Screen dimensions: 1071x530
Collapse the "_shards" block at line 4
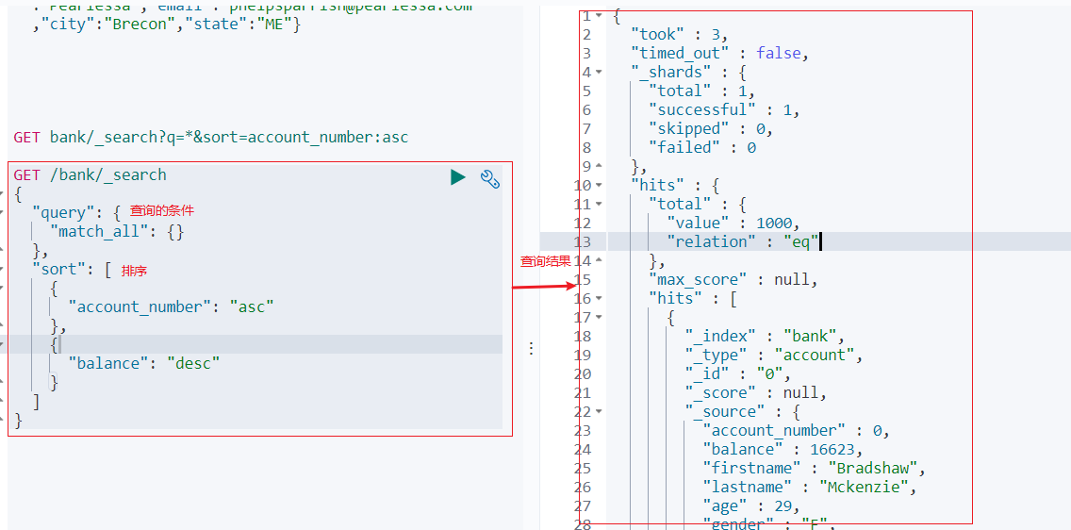[599, 72]
